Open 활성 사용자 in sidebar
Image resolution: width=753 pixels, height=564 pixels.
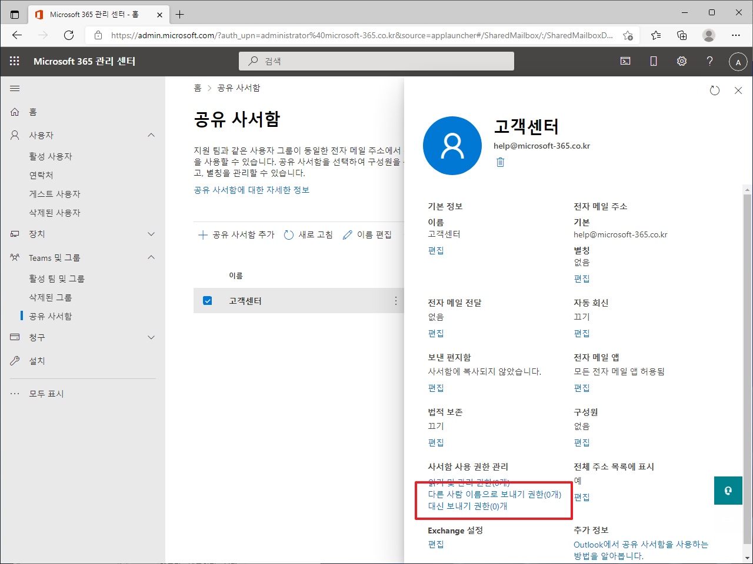point(51,156)
